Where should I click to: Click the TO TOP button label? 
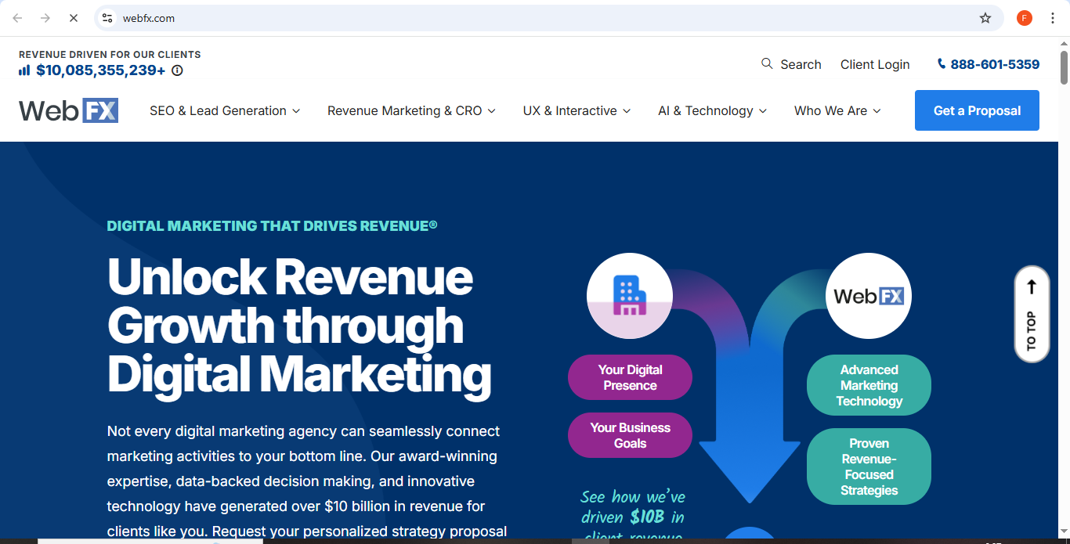(x=1032, y=332)
